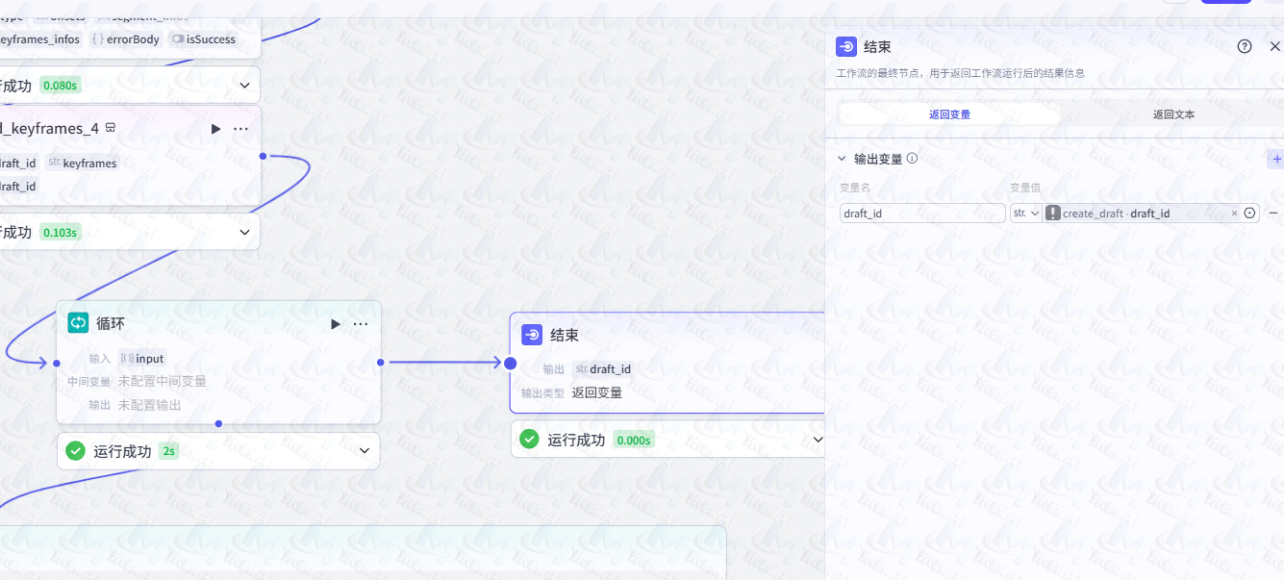Viewport: 1284px width, 580px height.
Task: Click the frame icon beside keyframes_4 title
Action: point(111,127)
